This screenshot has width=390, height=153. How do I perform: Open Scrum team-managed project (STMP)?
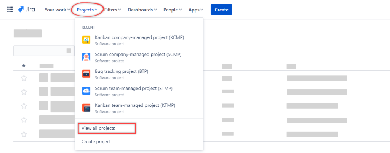coord(139,91)
